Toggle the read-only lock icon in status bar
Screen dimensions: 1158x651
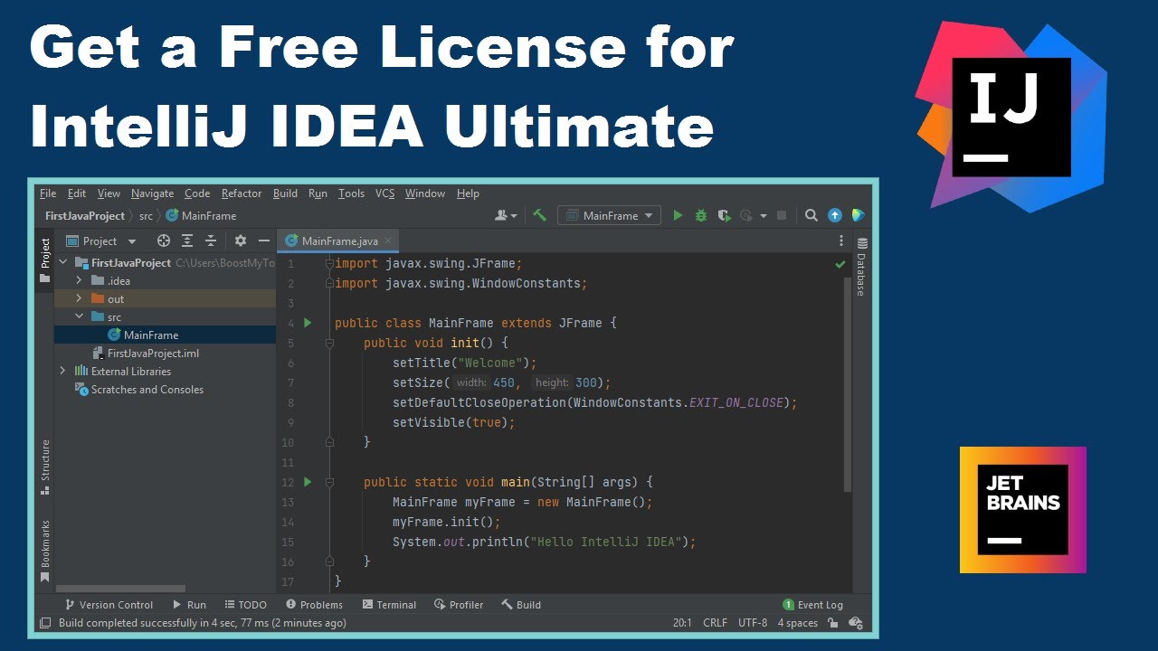(835, 623)
